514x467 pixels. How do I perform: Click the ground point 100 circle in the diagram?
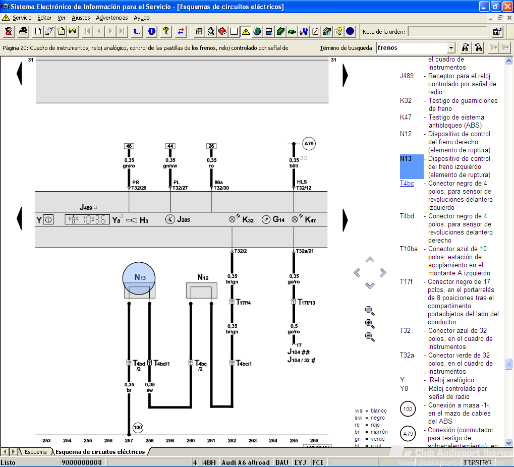pyautogui.click(x=138, y=427)
